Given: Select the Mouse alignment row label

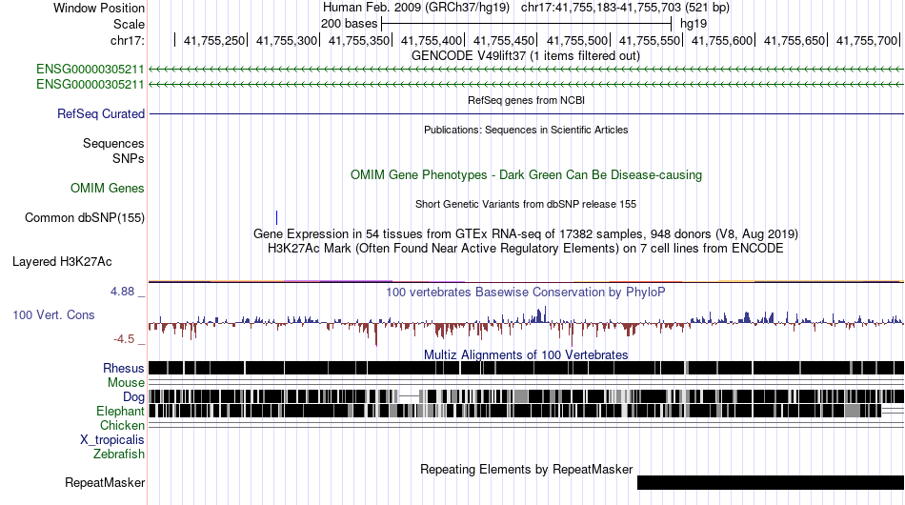Looking at the screenshot, I should [126, 383].
